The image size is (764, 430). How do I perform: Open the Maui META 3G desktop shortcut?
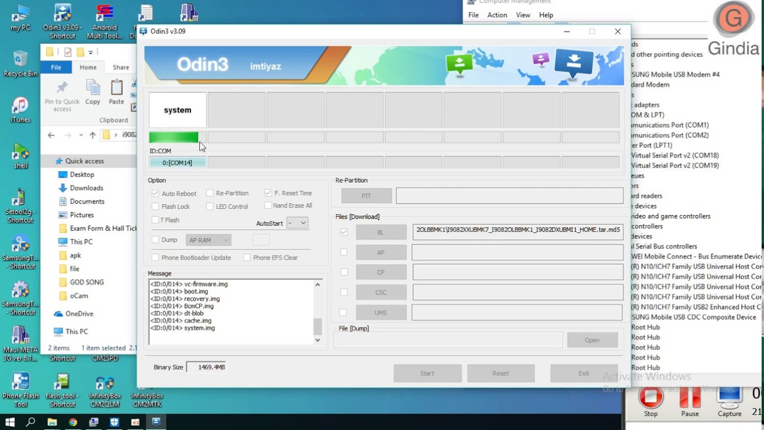pyautogui.click(x=20, y=344)
